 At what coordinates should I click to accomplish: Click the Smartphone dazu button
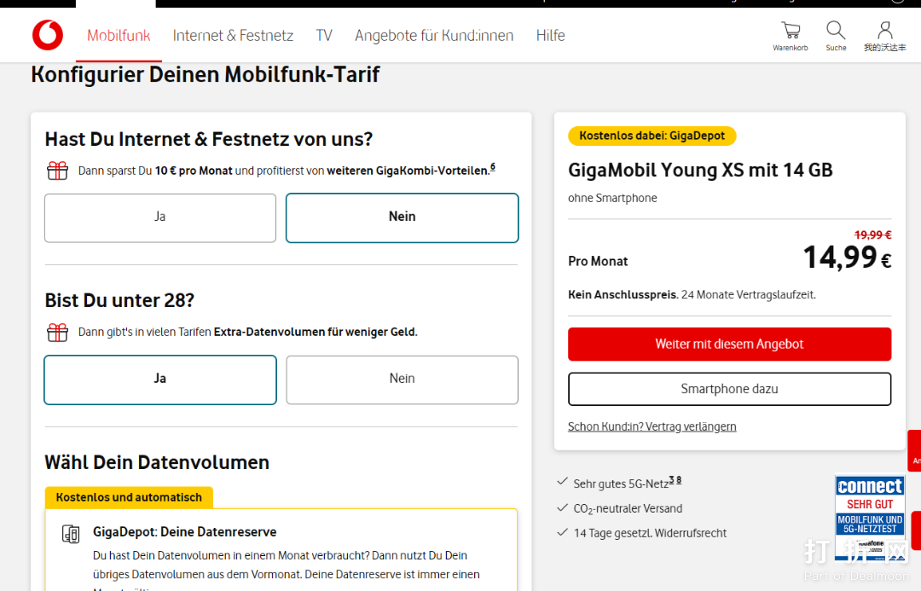click(729, 389)
